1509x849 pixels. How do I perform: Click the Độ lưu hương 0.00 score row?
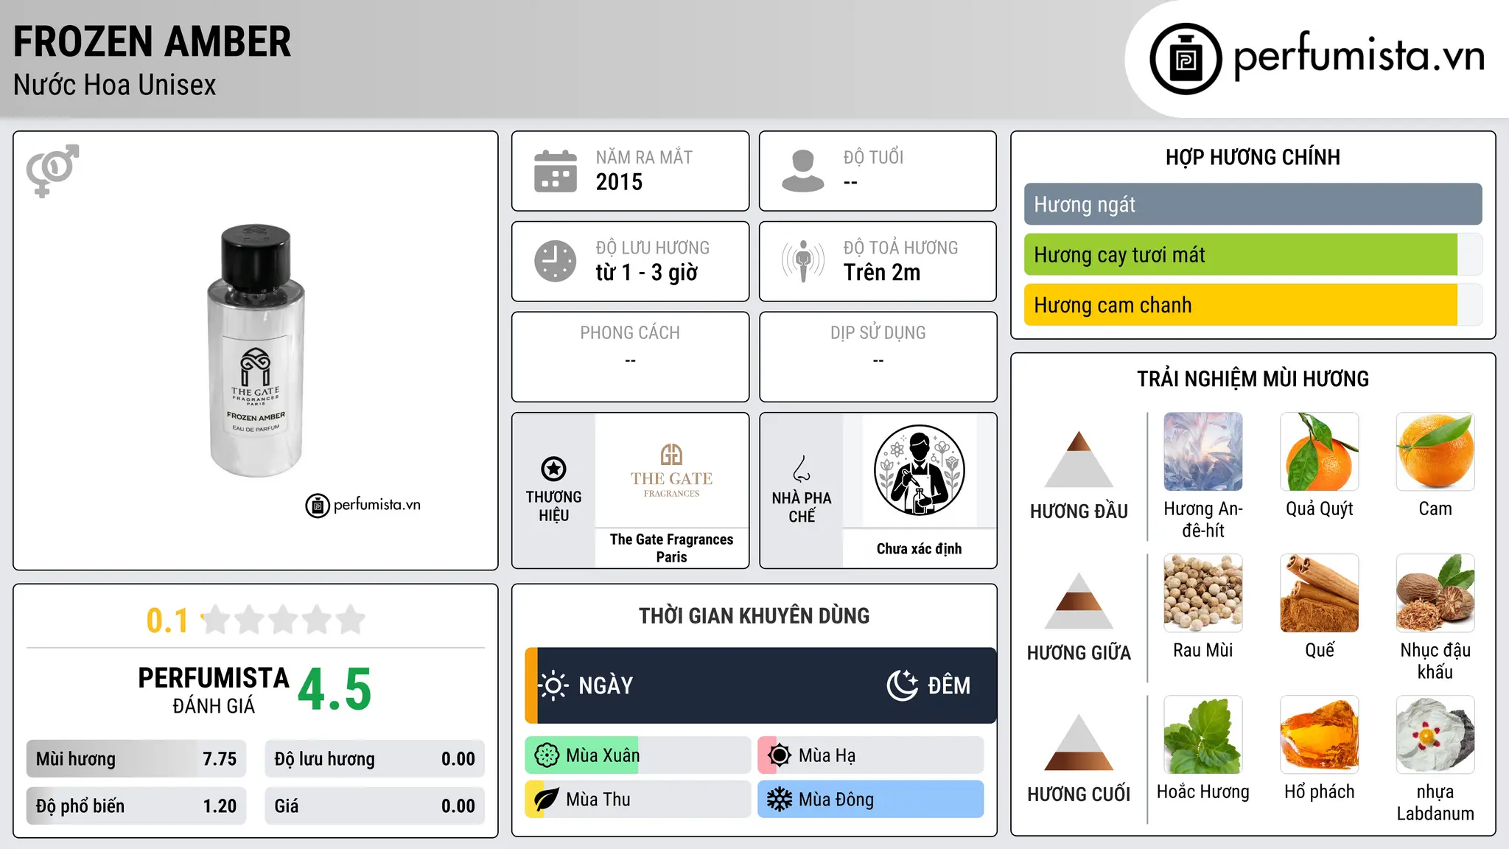pos(374,759)
